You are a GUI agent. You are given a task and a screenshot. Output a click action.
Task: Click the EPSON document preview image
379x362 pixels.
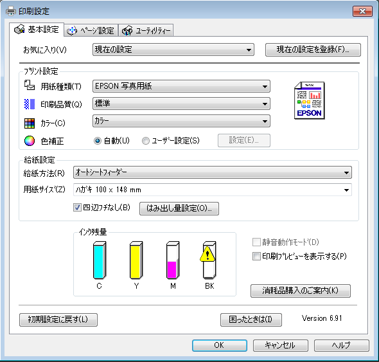click(310, 100)
